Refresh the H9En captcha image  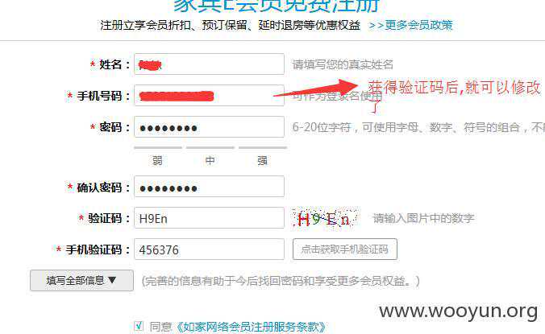pos(326,218)
